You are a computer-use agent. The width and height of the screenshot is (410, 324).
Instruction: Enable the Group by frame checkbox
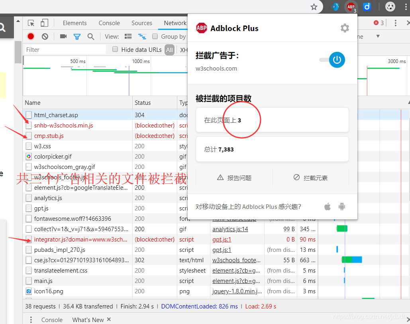(155, 36)
